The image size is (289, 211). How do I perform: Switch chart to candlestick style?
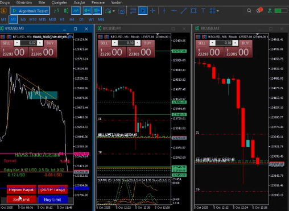tap(66, 11)
